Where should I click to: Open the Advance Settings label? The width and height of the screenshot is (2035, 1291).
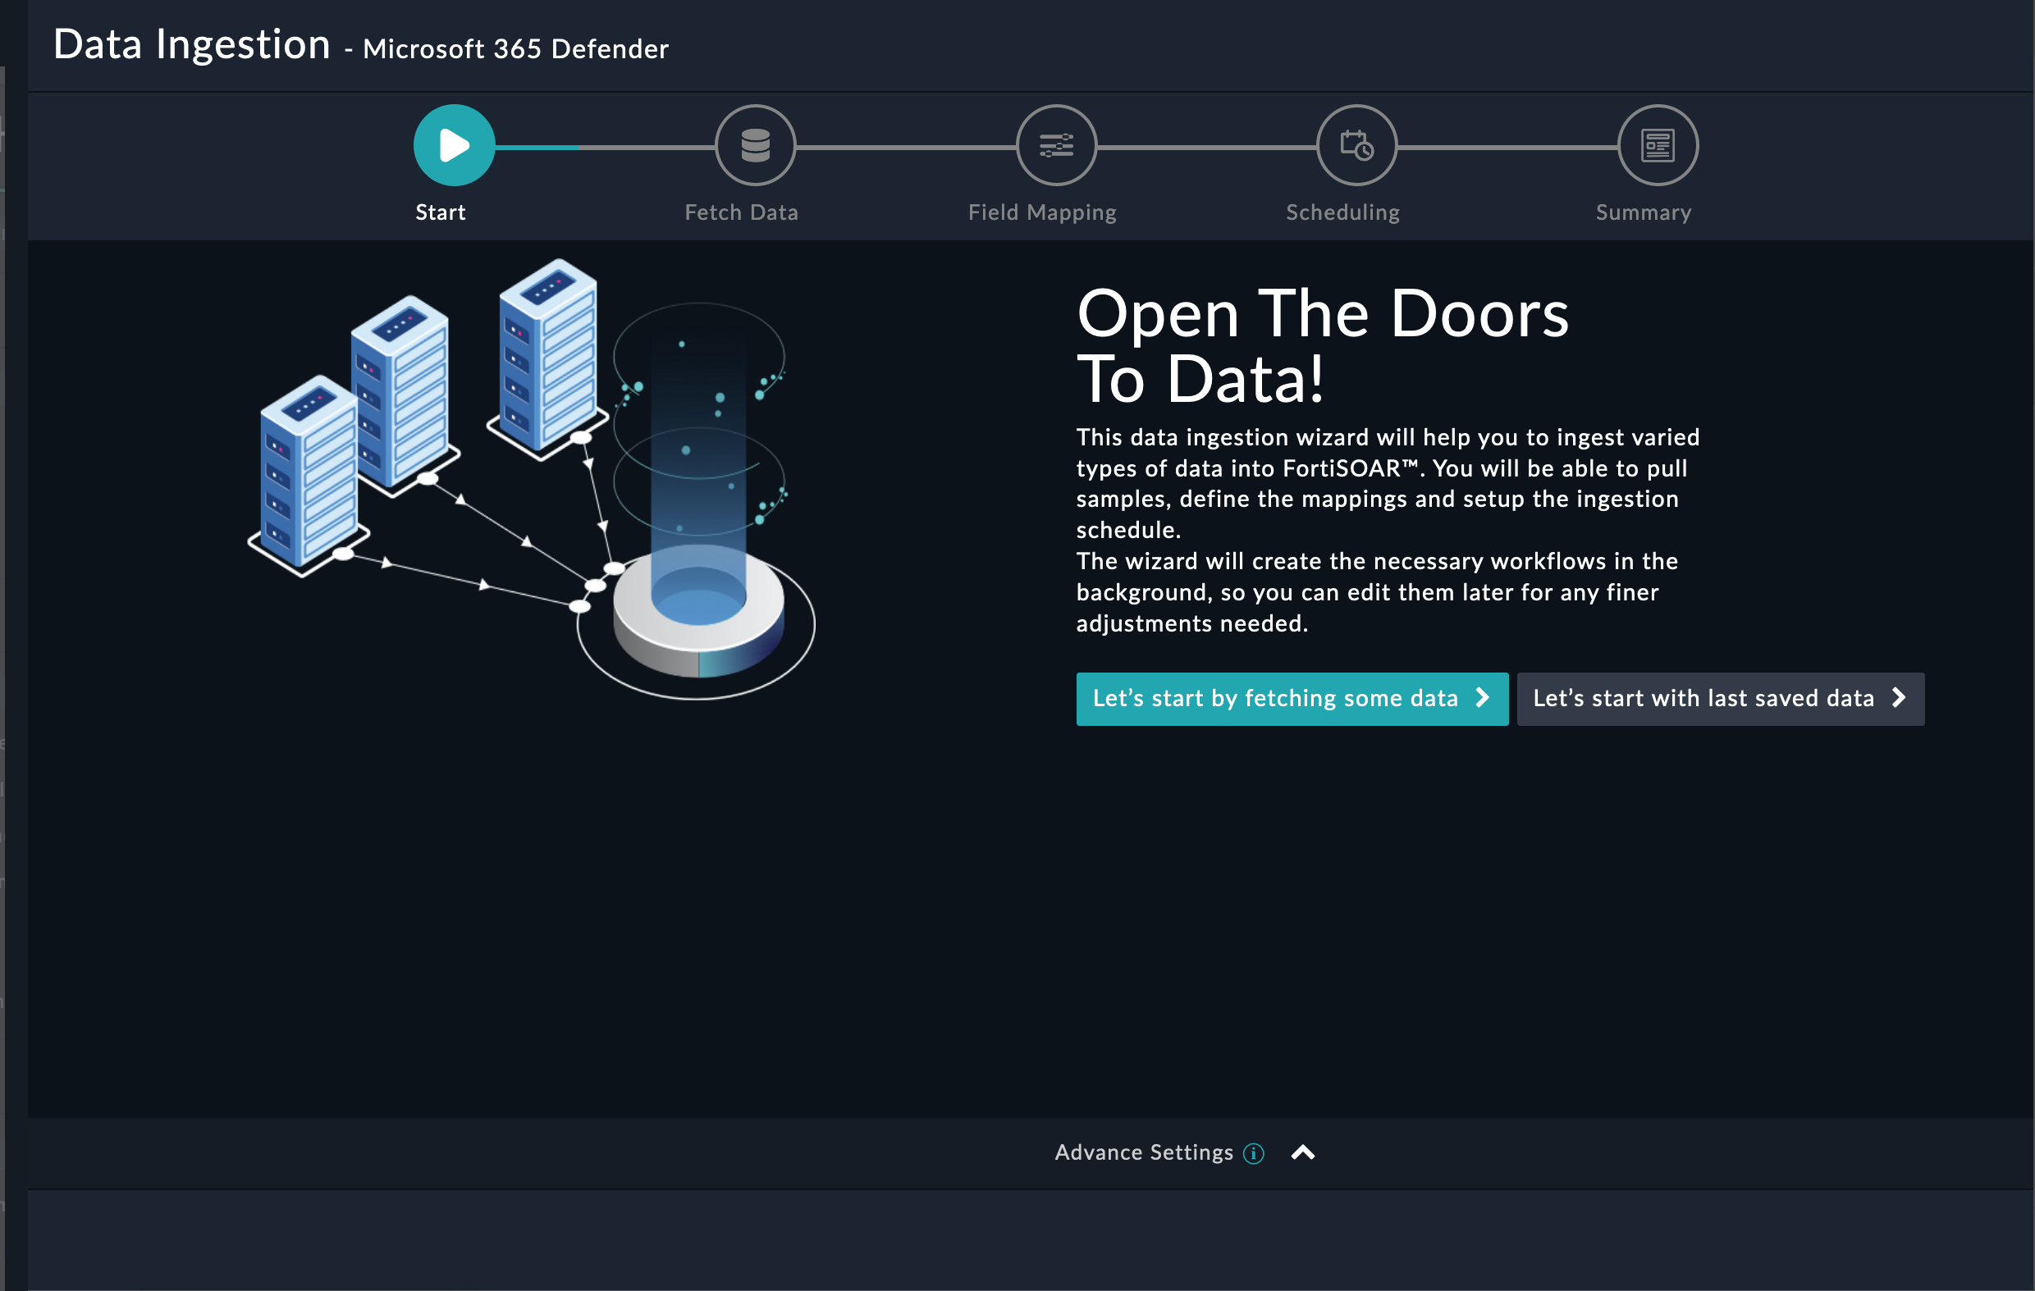pyautogui.click(x=1143, y=1152)
